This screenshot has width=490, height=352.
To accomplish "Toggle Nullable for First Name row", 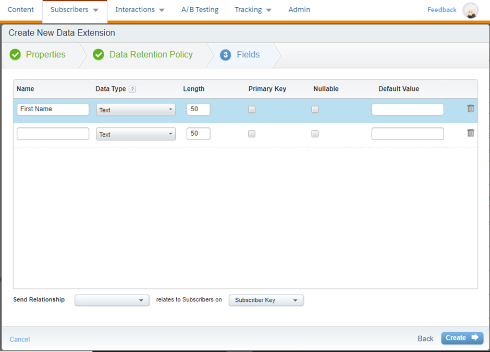I will (315, 110).
